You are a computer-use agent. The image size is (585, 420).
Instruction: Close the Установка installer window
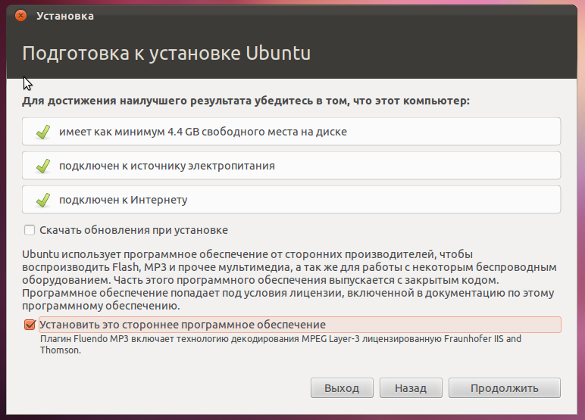[x=21, y=16]
